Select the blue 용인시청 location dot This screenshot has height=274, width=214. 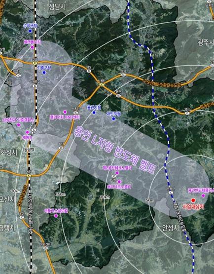point(94,113)
